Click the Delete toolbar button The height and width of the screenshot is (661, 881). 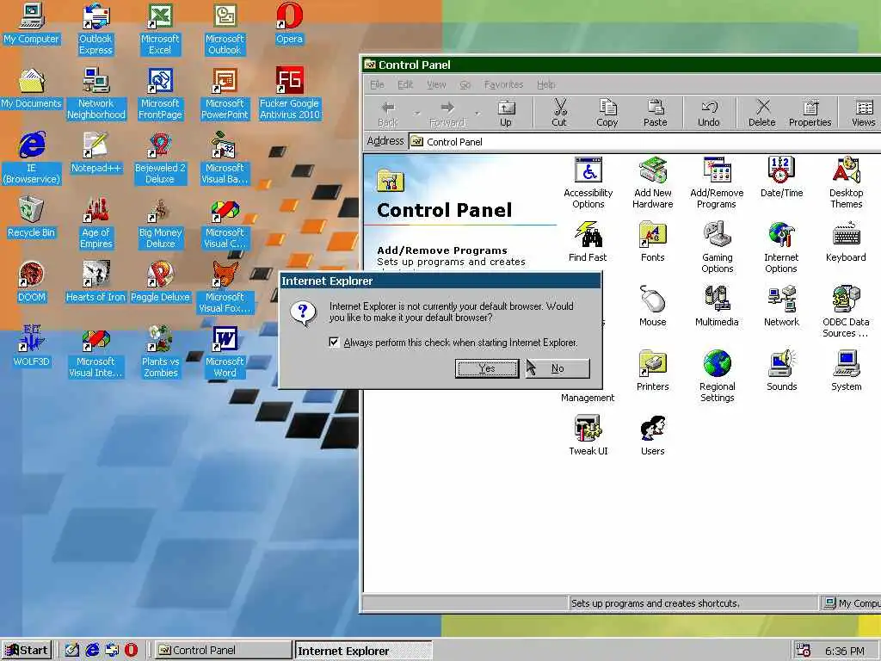coord(762,114)
